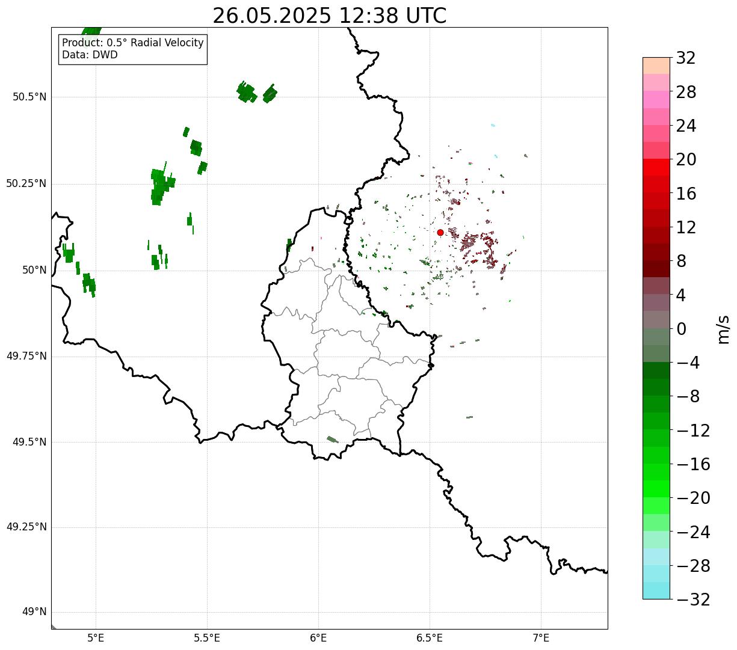The height and width of the screenshot is (650, 737).
Task: Click the colorbar value 32
Action: click(686, 58)
